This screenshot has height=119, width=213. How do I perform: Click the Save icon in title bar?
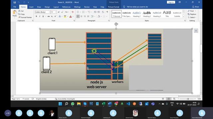pyautogui.click(x=15, y=2)
